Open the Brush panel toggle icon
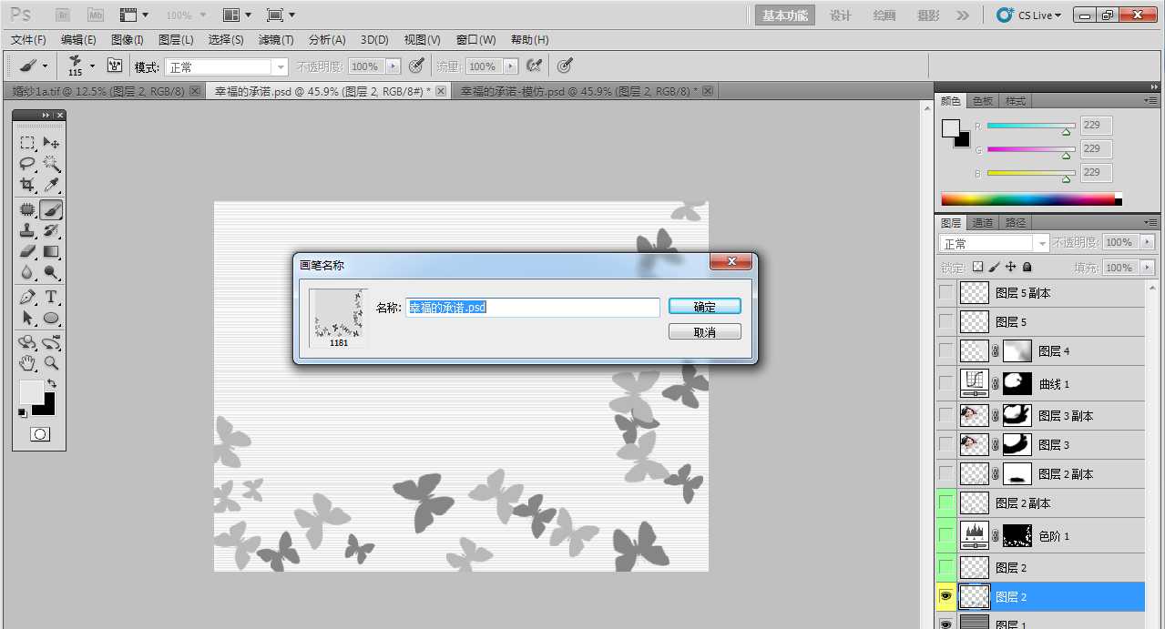 [115, 66]
